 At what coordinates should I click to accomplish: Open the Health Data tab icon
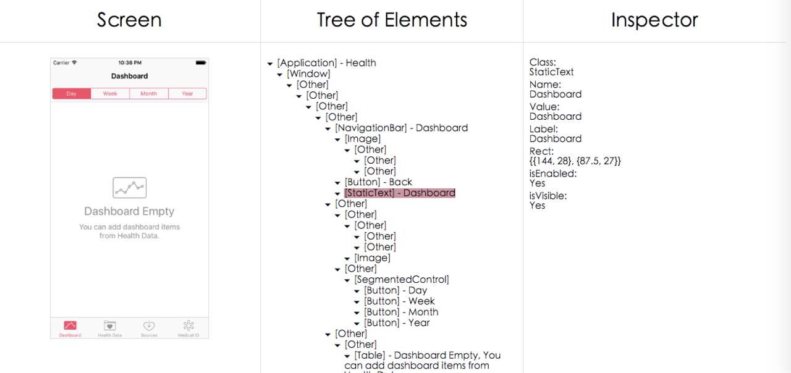click(x=109, y=325)
